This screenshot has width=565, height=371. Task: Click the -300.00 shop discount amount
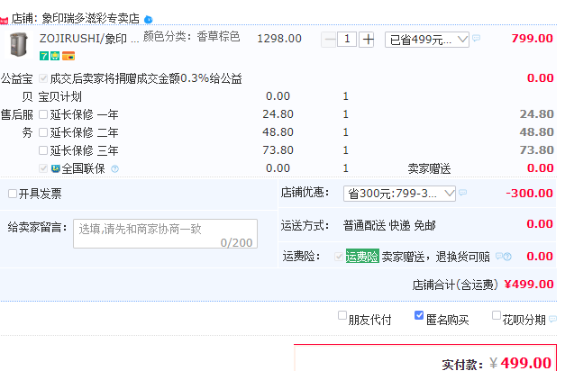pyautogui.click(x=529, y=193)
